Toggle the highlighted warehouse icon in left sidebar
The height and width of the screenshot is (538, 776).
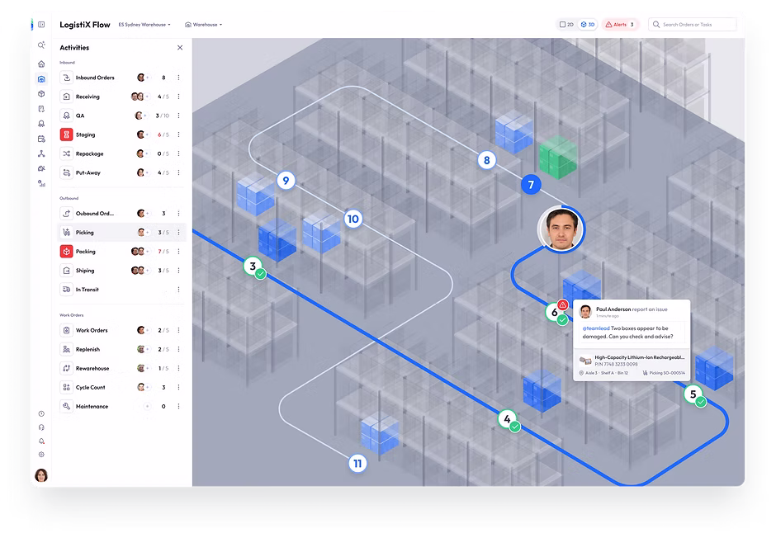point(40,79)
